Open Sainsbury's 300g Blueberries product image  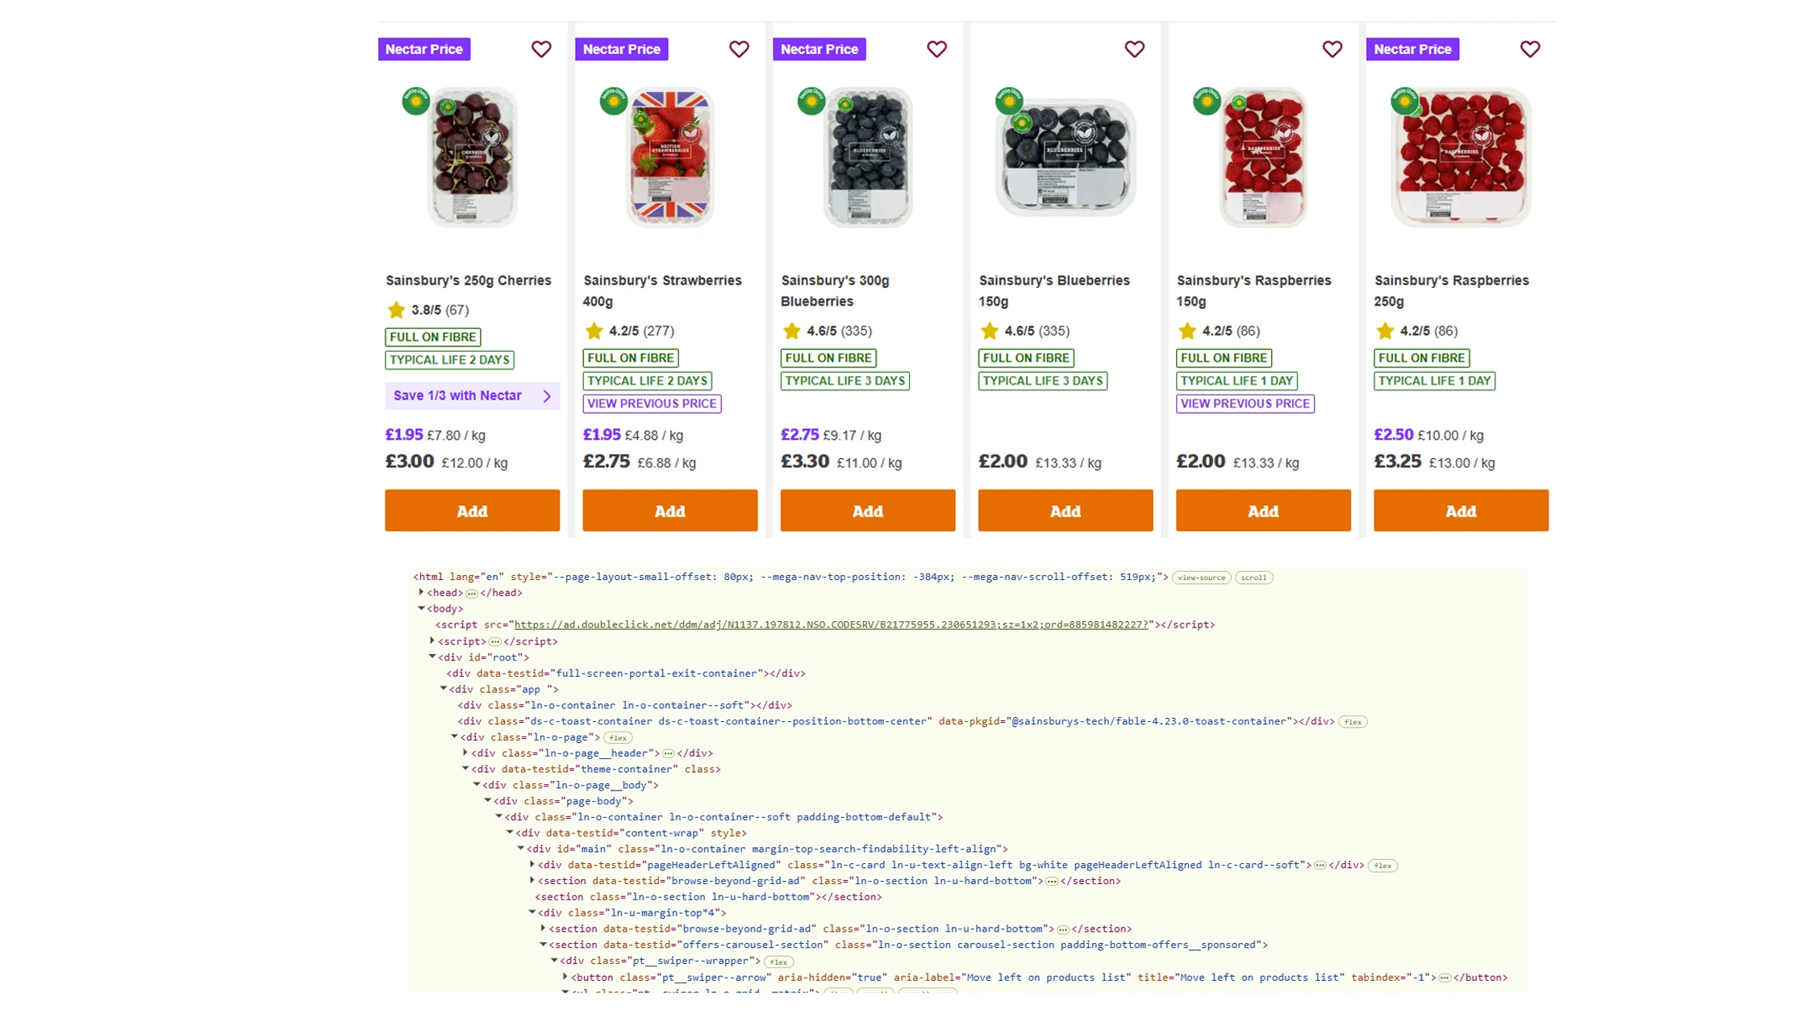click(867, 157)
